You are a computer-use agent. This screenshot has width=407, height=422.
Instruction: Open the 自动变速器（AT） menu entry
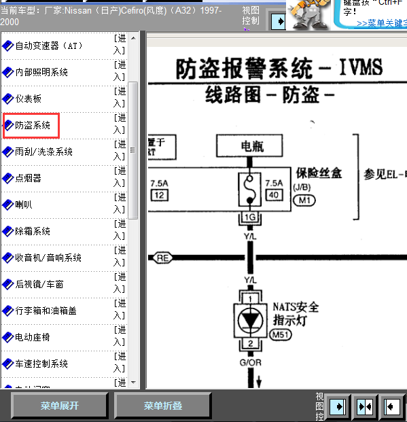49,46
